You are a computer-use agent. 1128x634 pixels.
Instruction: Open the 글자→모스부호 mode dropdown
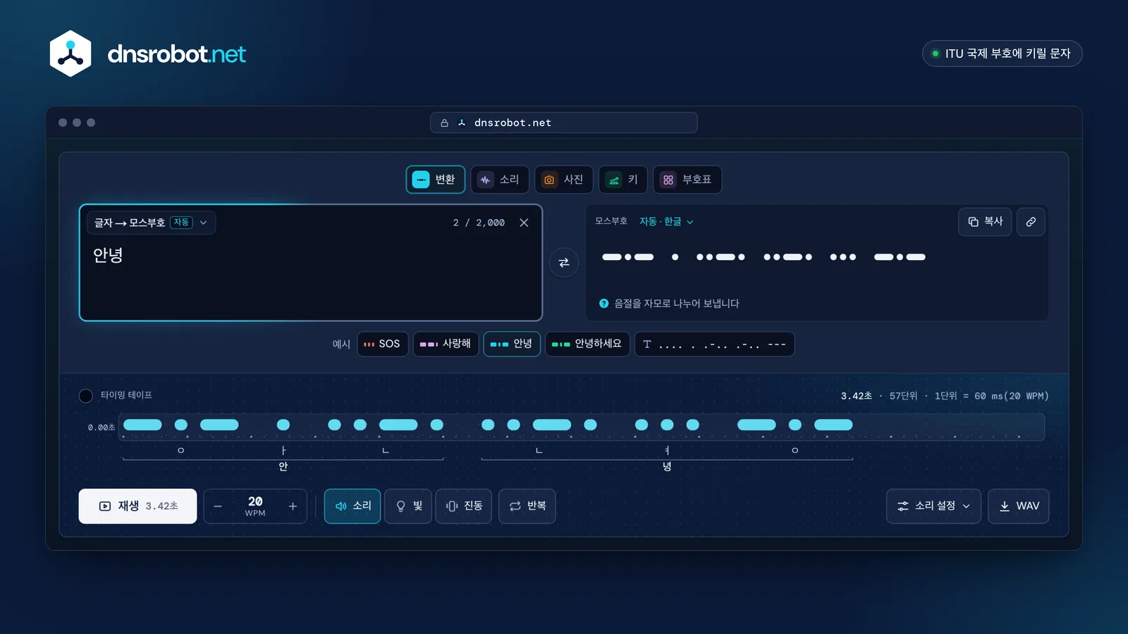click(x=151, y=223)
